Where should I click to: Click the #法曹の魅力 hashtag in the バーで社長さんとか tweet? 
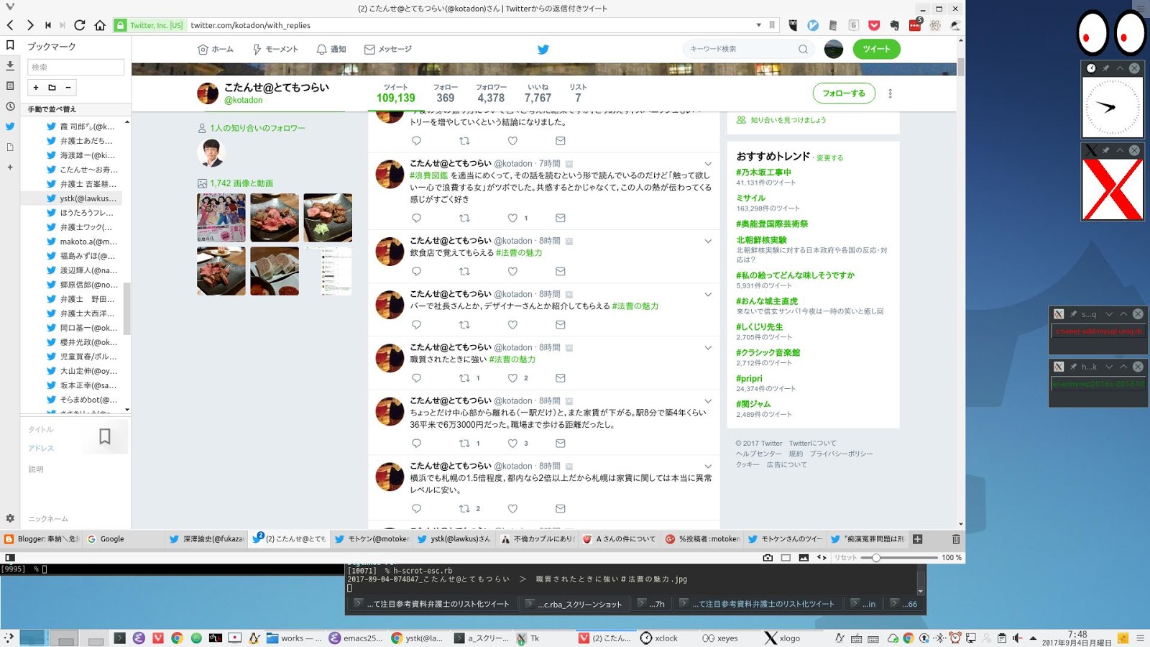635,306
